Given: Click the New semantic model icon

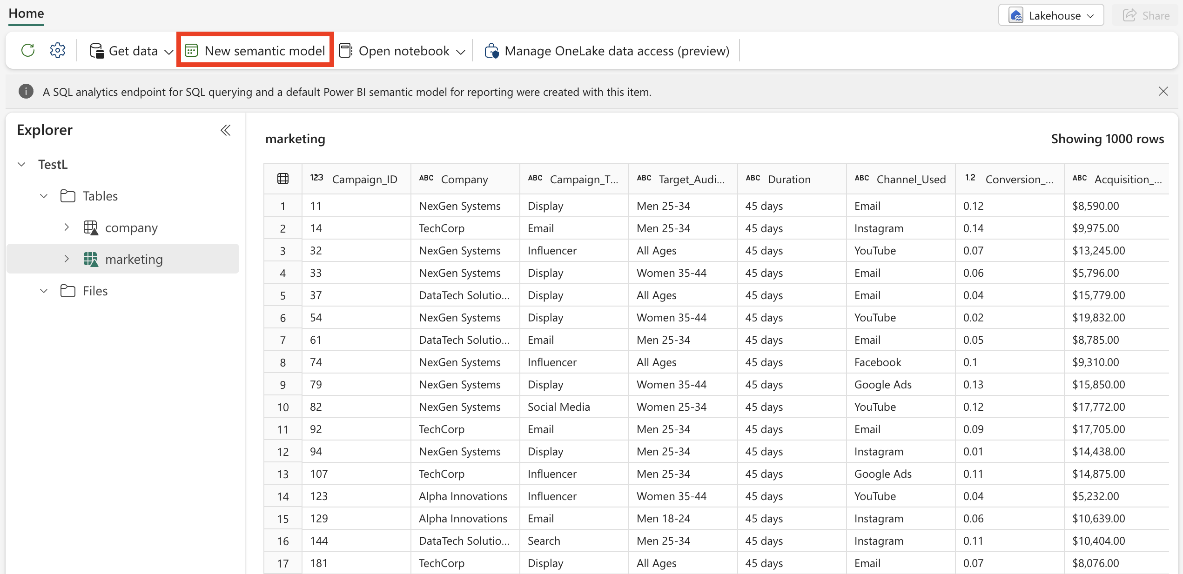Looking at the screenshot, I should click(x=191, y=50).
